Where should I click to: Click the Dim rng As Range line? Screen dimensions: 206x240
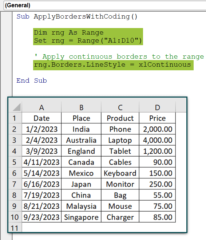[69, 32]
